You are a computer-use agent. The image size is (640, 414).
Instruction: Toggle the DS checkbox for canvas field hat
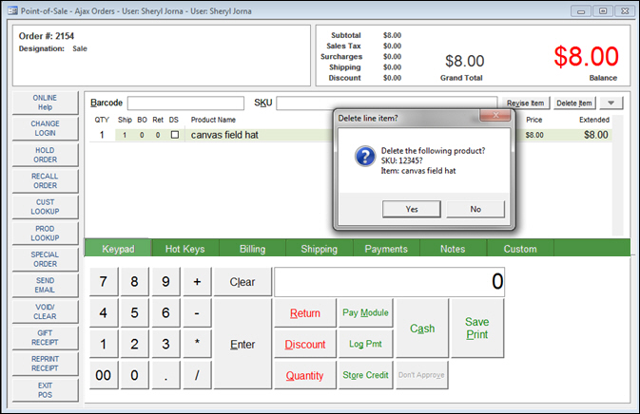click(174, 135)
